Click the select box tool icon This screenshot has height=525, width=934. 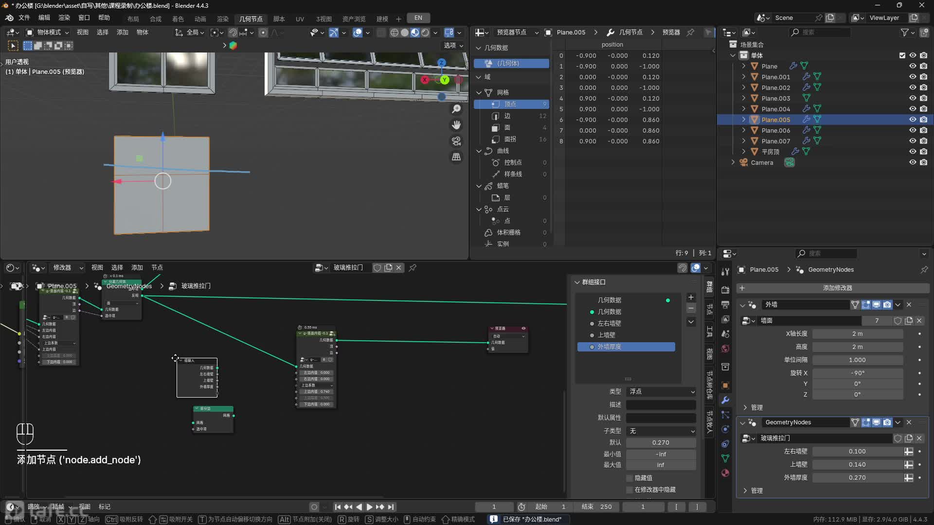tap(28, 46)
